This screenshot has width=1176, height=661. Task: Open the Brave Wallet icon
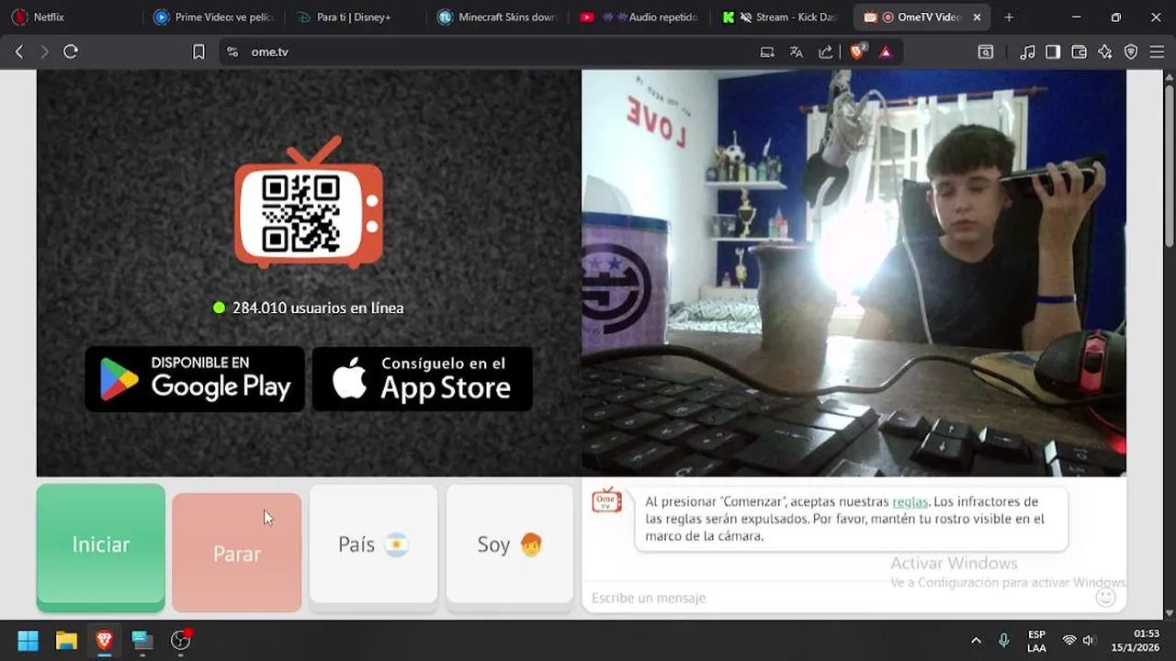pos(1080,52)
